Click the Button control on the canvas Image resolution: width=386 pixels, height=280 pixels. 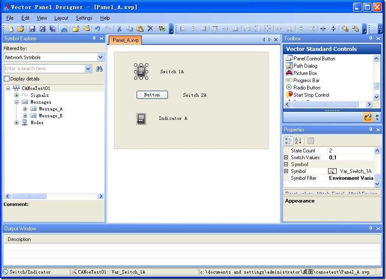tap(152, 95)
